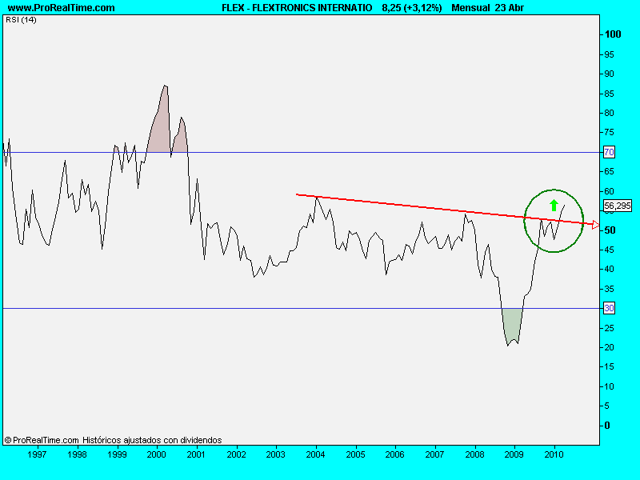Click the 2008 year label on time axis

coord(474,454)
